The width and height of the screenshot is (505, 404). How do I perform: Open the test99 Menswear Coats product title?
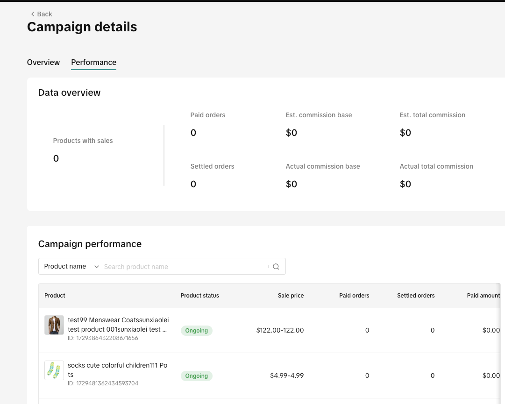(x=118, y=325)
